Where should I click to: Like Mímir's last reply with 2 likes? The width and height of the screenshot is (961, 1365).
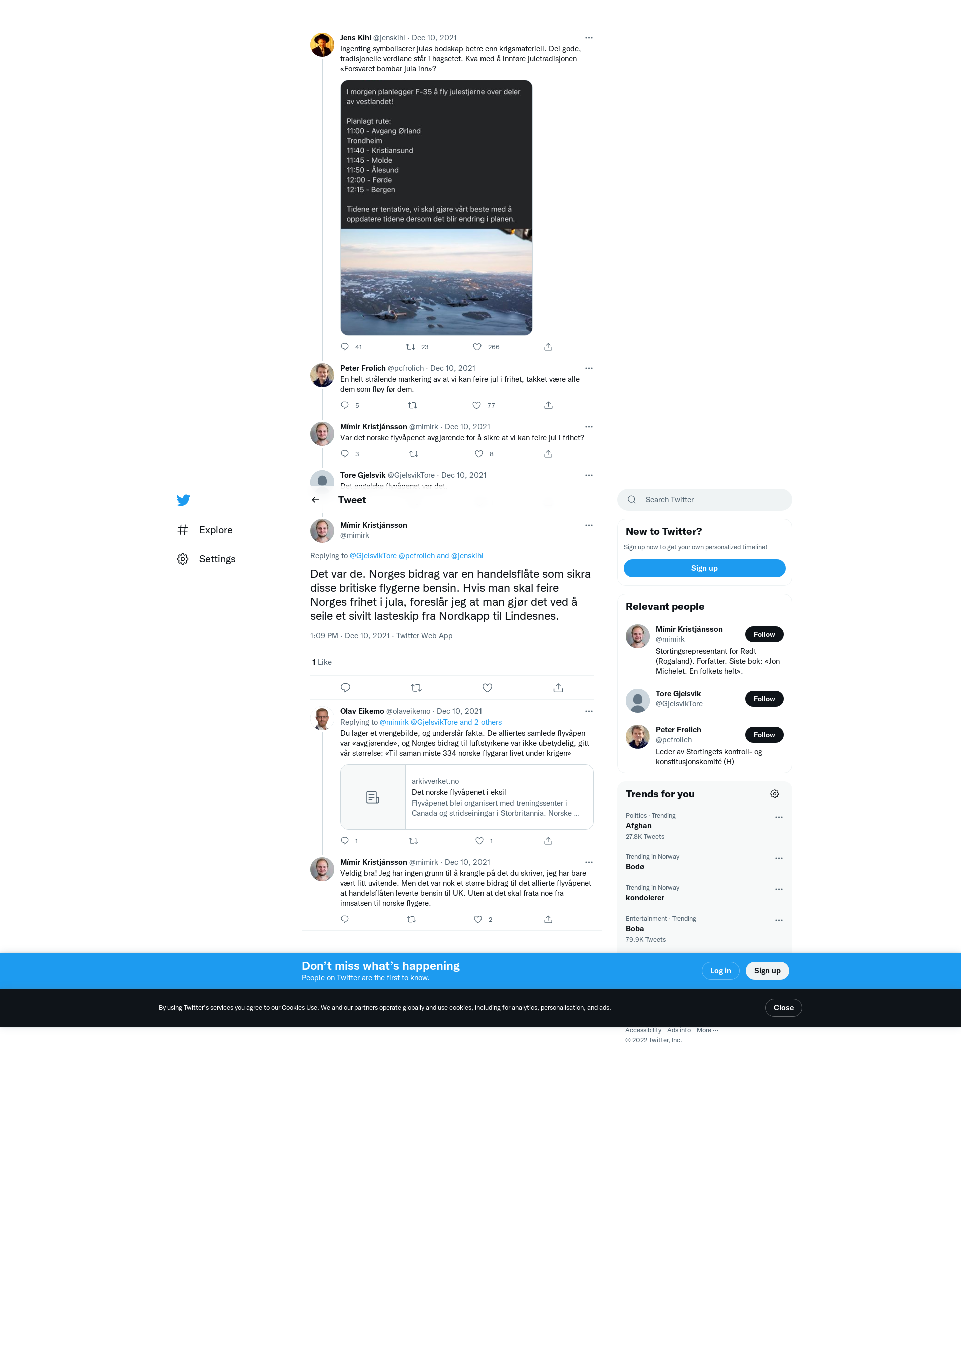[477, 919]
